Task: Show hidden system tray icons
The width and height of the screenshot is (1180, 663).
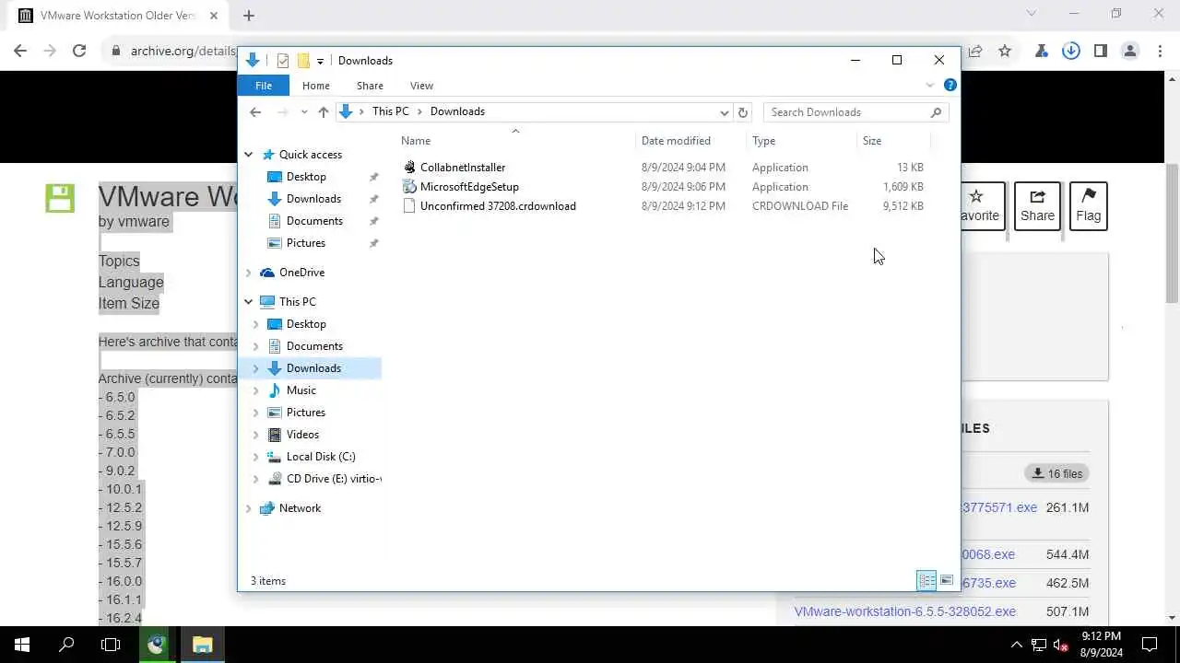Action: click(1017, 645)
